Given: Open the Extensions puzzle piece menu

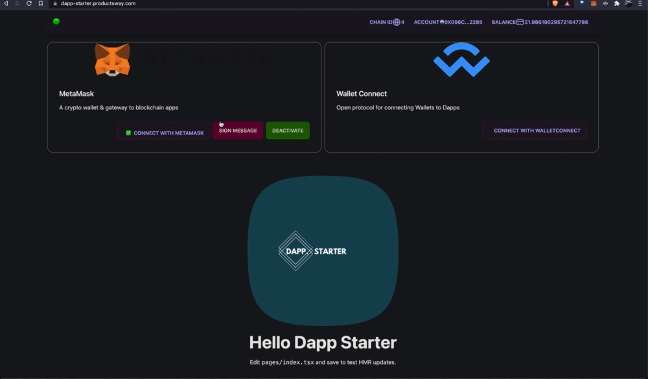Looking at the screenshot, I should [617, 3].
